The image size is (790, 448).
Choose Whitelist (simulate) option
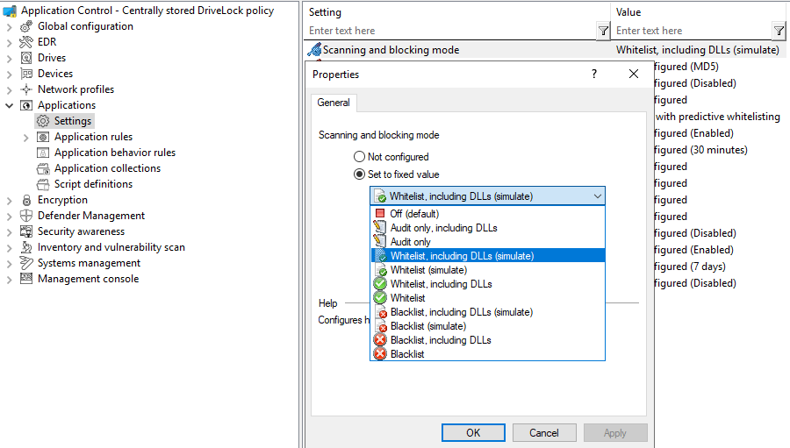point(488,270)
